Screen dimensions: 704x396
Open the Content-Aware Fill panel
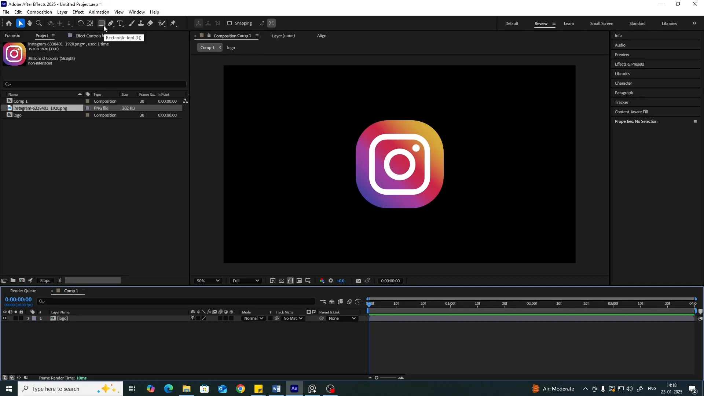[x=631, y=112]
